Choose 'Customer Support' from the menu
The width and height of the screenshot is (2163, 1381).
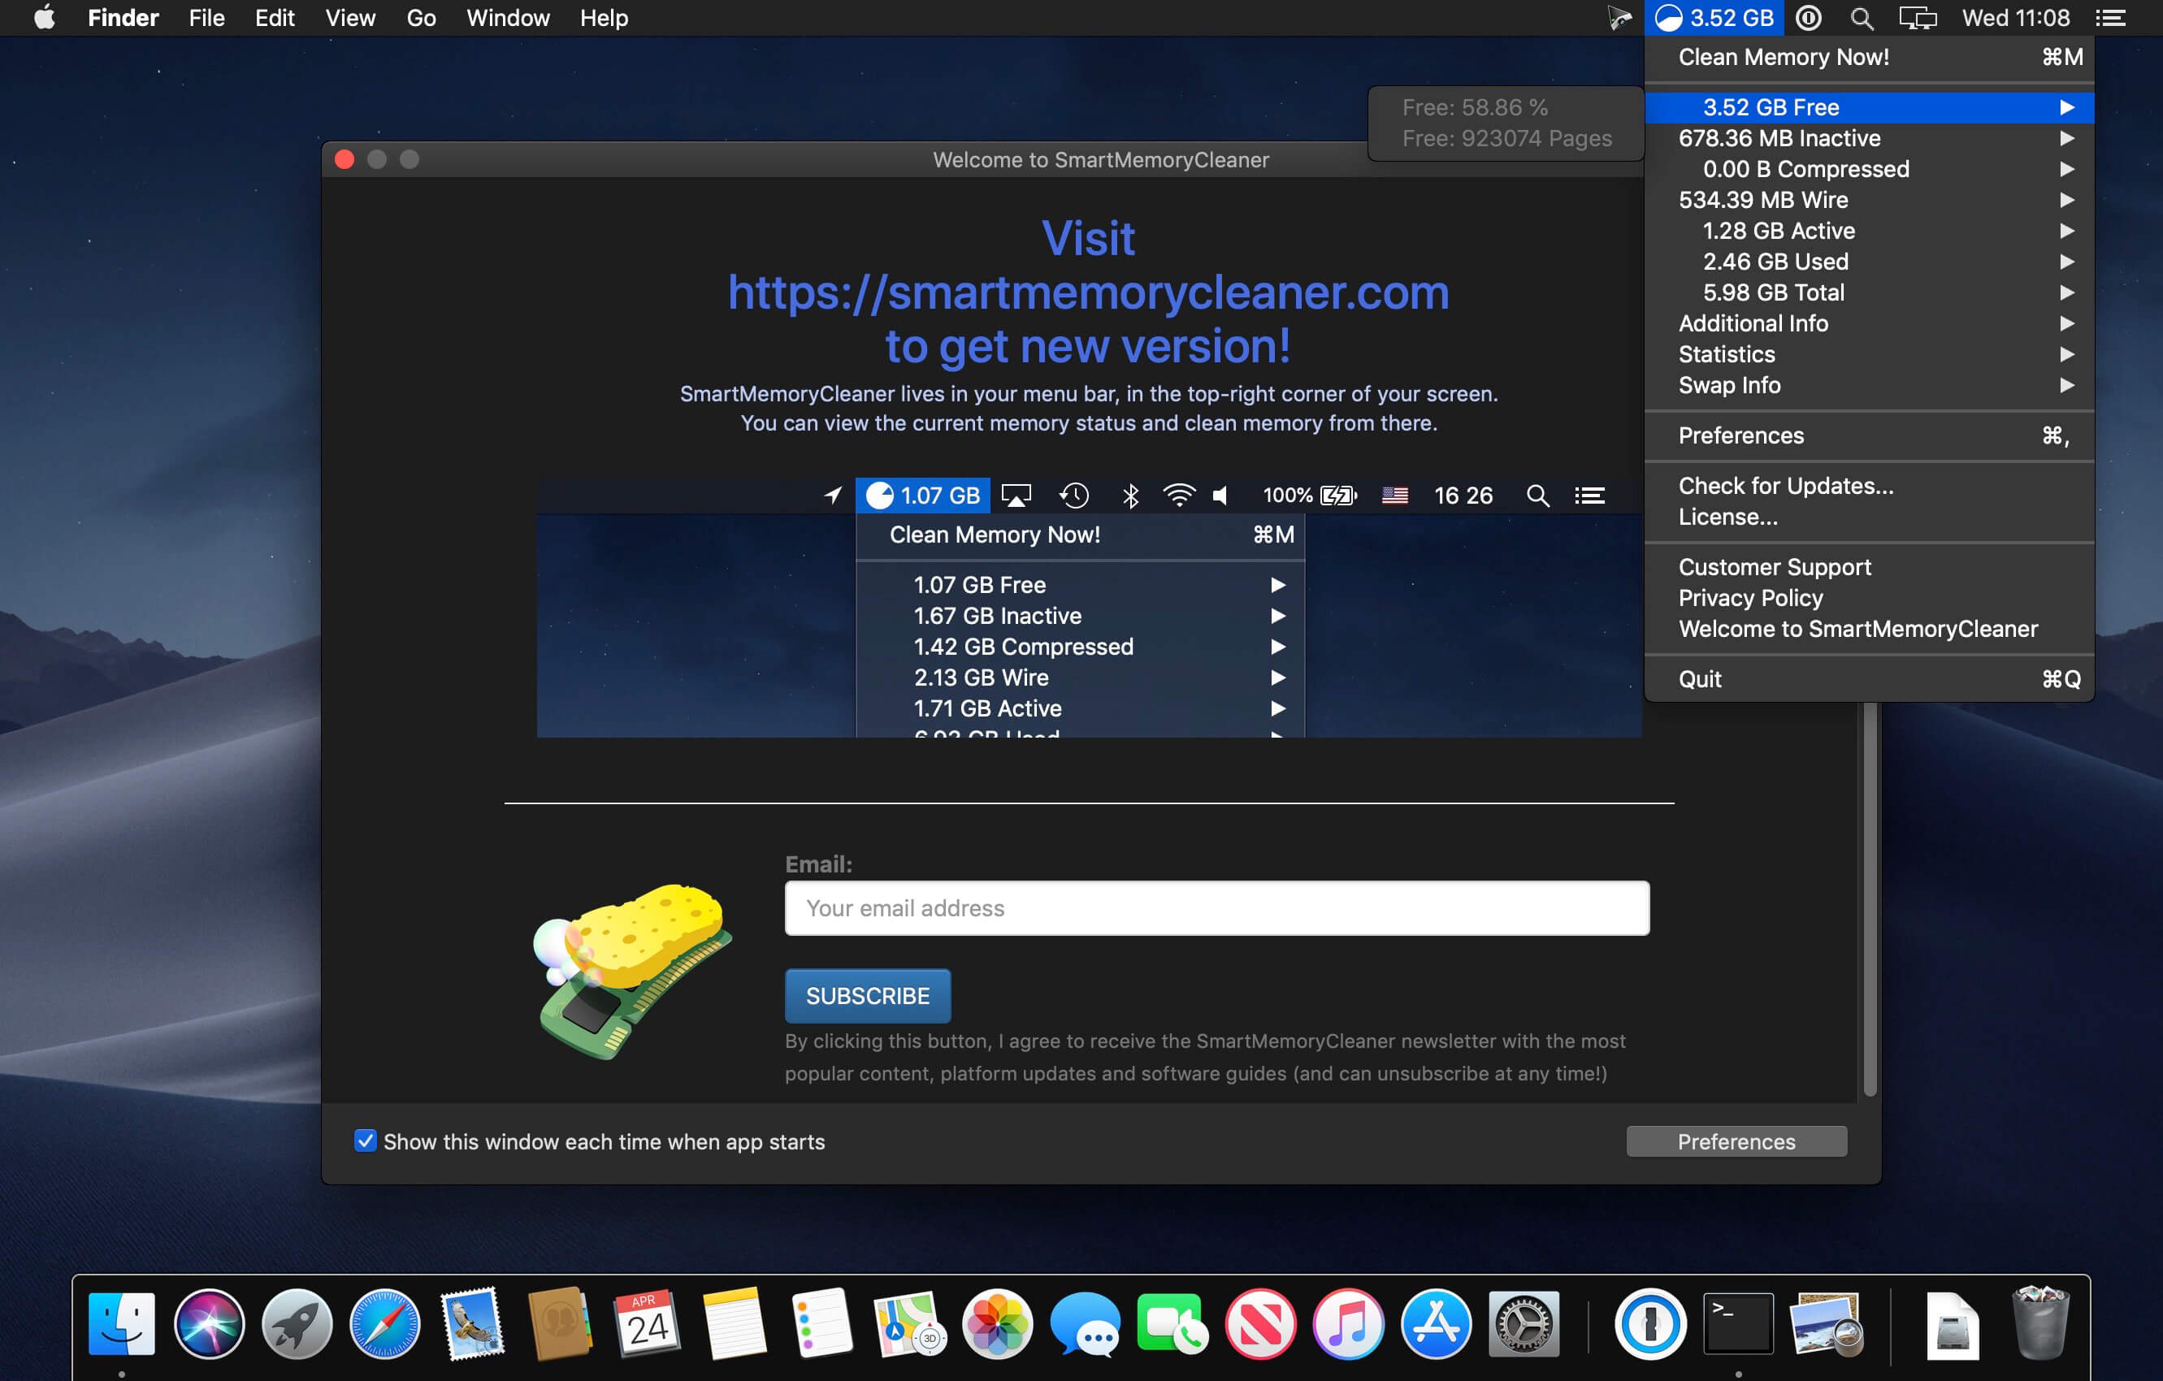pos(1870,566)
